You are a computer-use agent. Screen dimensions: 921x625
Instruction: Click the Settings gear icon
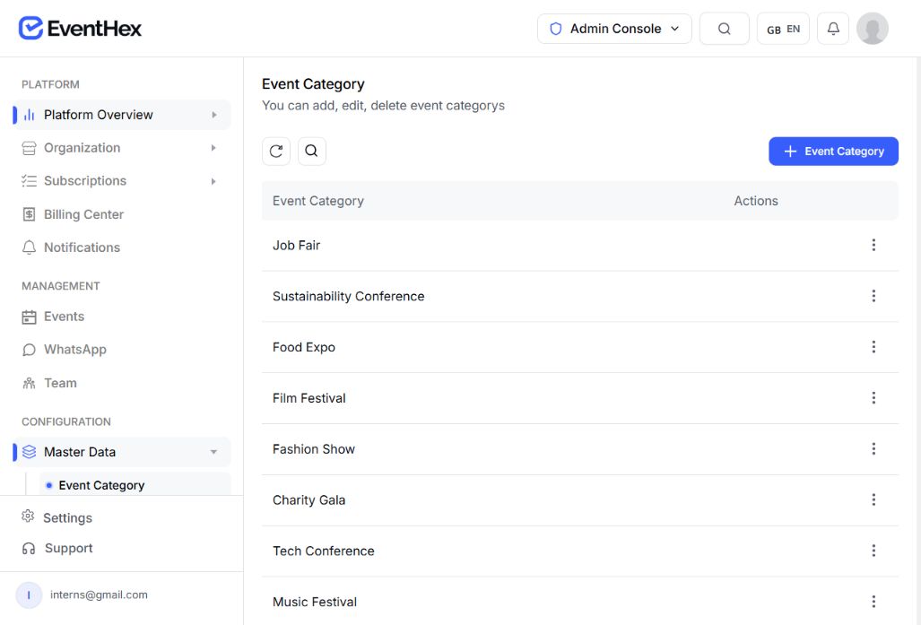(x=28, y=516)
